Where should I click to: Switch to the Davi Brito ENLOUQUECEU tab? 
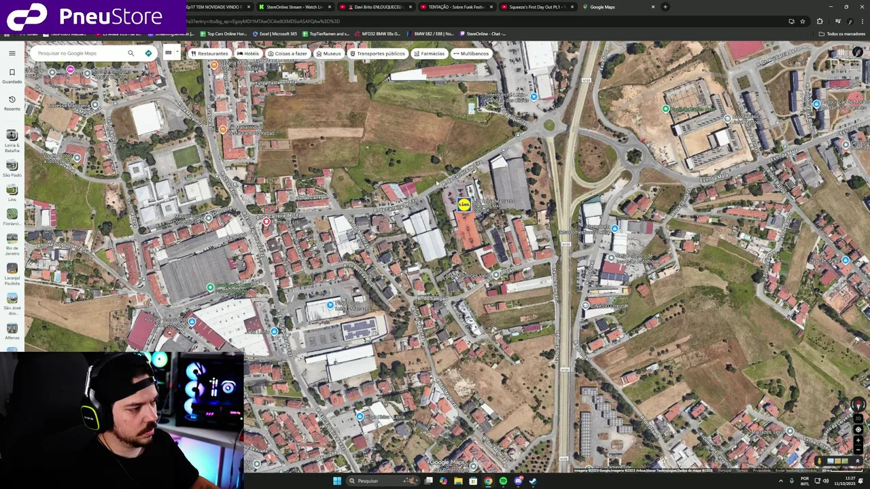coord(375,7)
